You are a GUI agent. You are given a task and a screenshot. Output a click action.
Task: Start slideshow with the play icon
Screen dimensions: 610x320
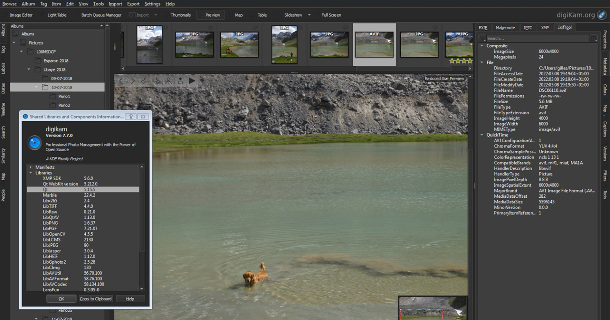click(x=192, y=81)
